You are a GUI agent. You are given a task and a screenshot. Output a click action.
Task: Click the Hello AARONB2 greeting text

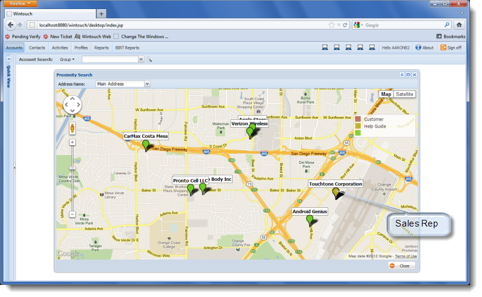click(x=396, y=48)
